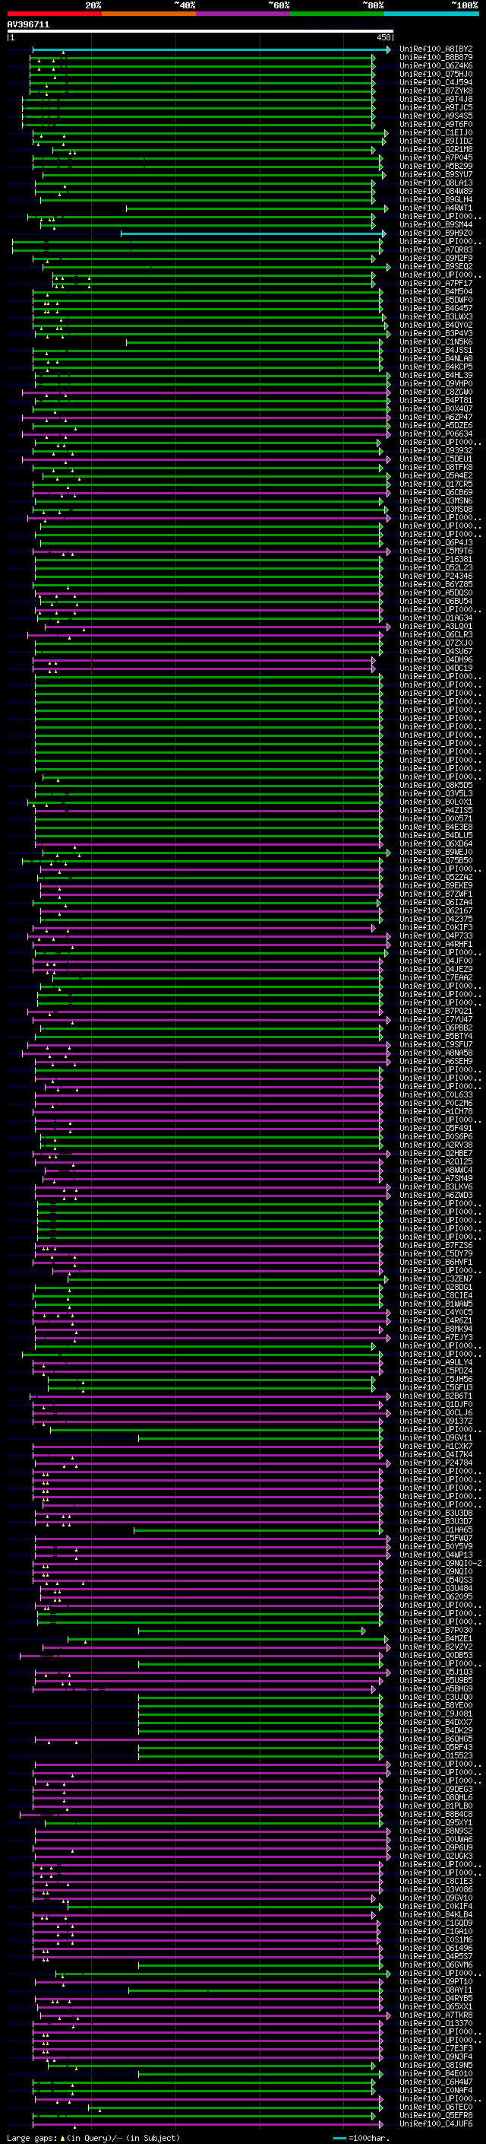The image size is (486, 2144).
Task: Click the cyan ~100% identity legend bar
Action: [x=431, y=14]
